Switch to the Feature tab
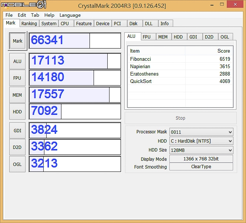The width and height of the screenshot is (246, 223). (84, 23)
